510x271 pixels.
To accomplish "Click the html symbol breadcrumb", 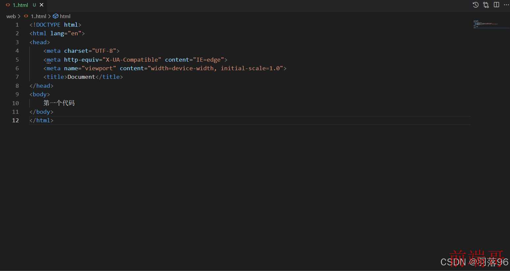I will [x=65, y=16].
